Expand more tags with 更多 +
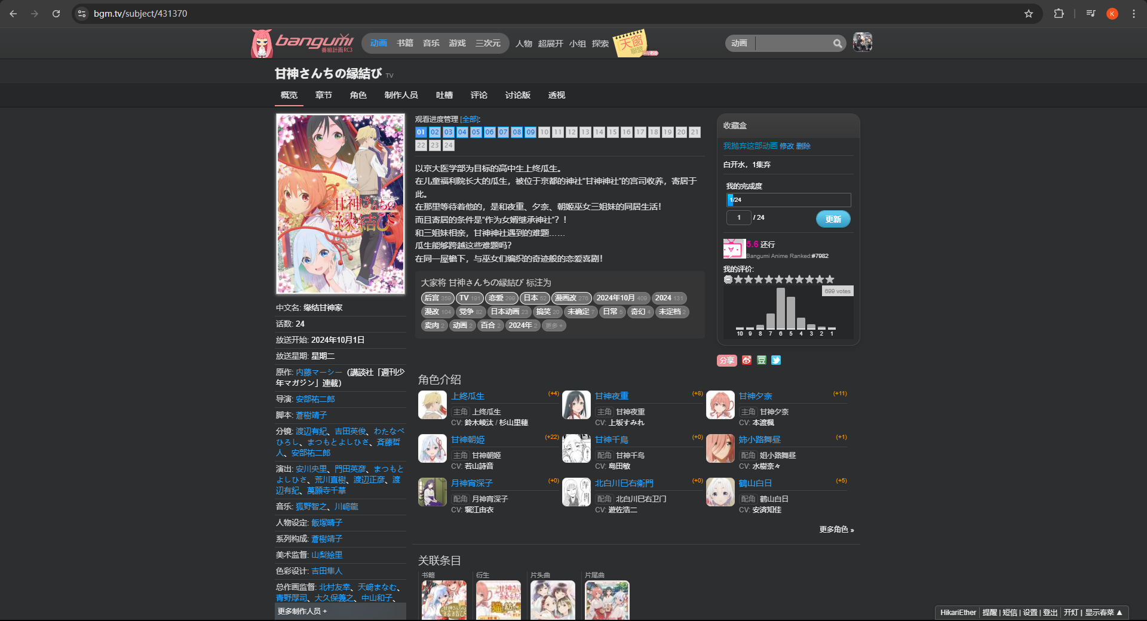This screenshot has width=1147, height=621. click(554, 326)
